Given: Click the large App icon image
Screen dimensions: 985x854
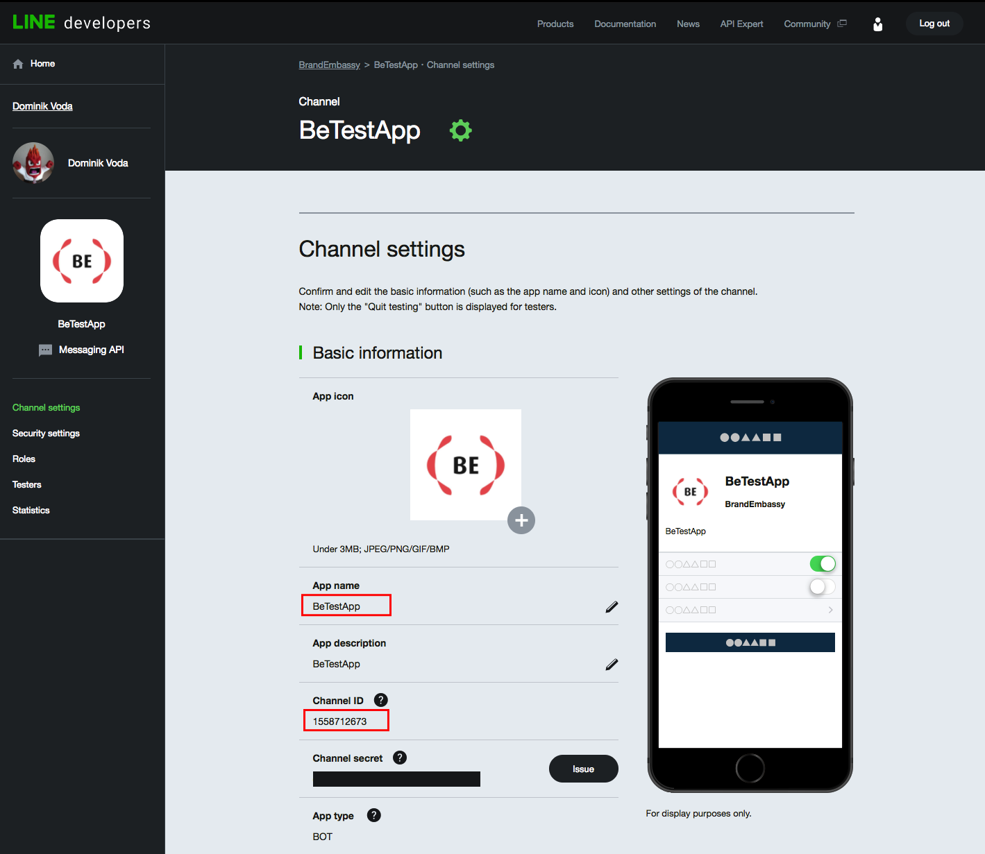Looking at the screenshot, I should point(466,465).
